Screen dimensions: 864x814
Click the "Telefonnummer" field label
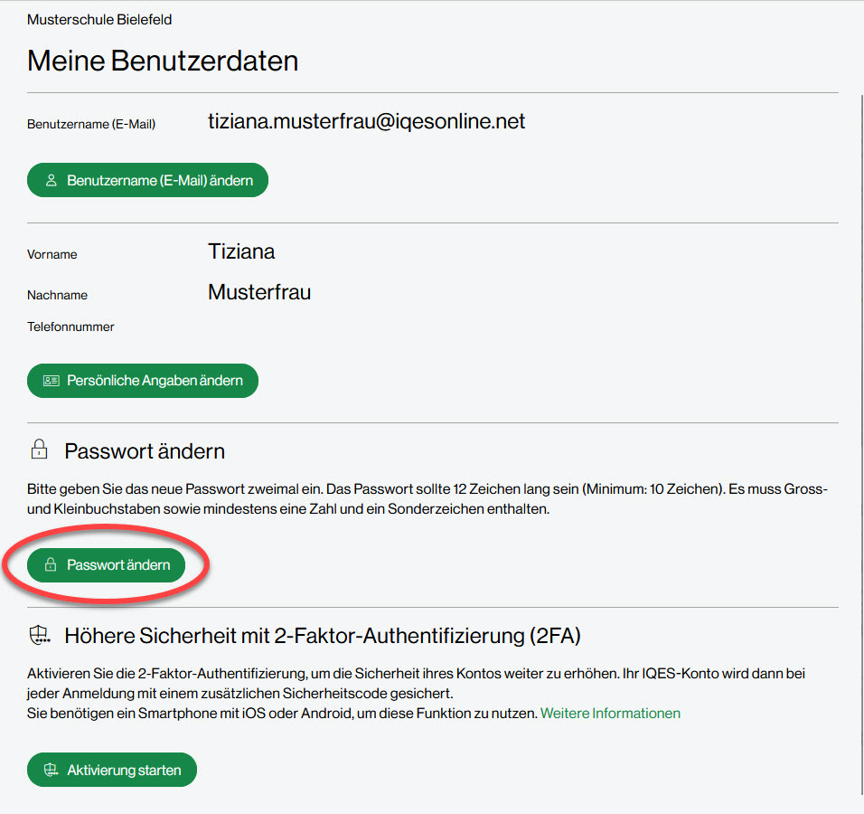[x=70, y=327]
